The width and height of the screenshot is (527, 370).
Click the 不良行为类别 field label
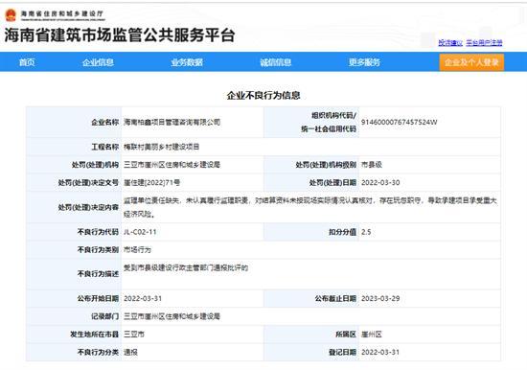[x=98, y=249]
